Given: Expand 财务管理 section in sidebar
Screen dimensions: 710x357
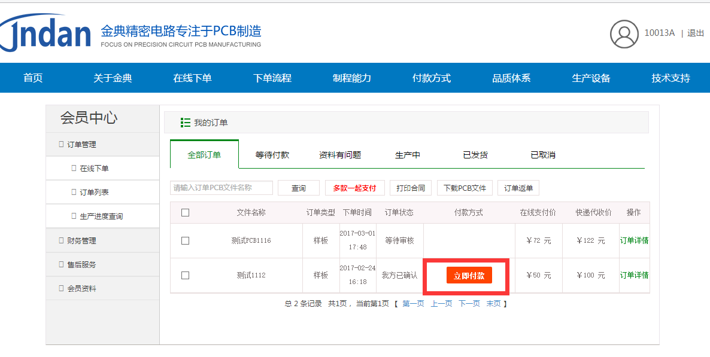Looking at the screenshot, I should (x=81, y=240).
